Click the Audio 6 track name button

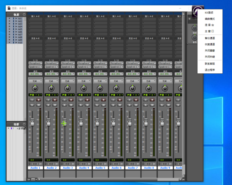coord(117,168)
